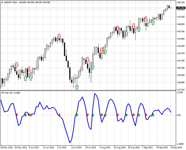Image resolution: width=186 pixels, height=150 pixels.
Task: Click oscillator red arrow at 30 May zero cross
Action: point(17,114)
